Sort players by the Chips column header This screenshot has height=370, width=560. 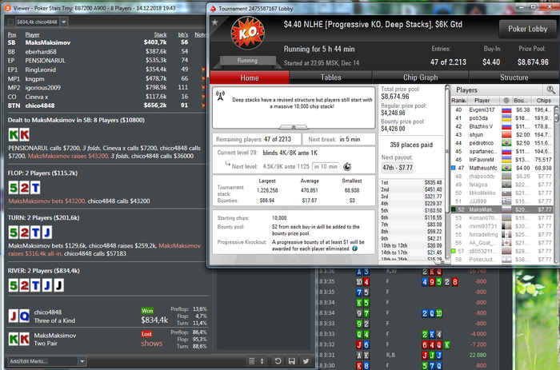543,101
